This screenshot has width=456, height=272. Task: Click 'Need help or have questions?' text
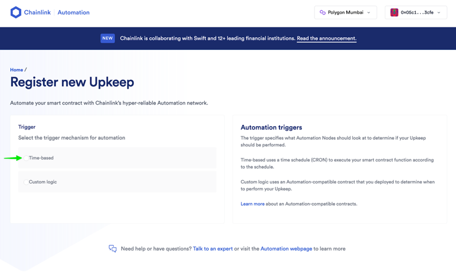pos(157,249)
